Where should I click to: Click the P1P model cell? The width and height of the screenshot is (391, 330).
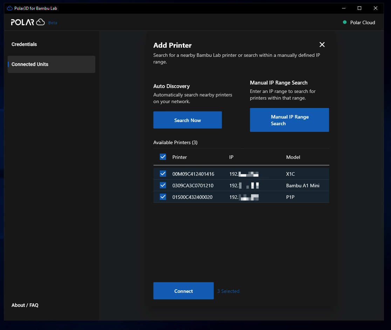(290, 197)
